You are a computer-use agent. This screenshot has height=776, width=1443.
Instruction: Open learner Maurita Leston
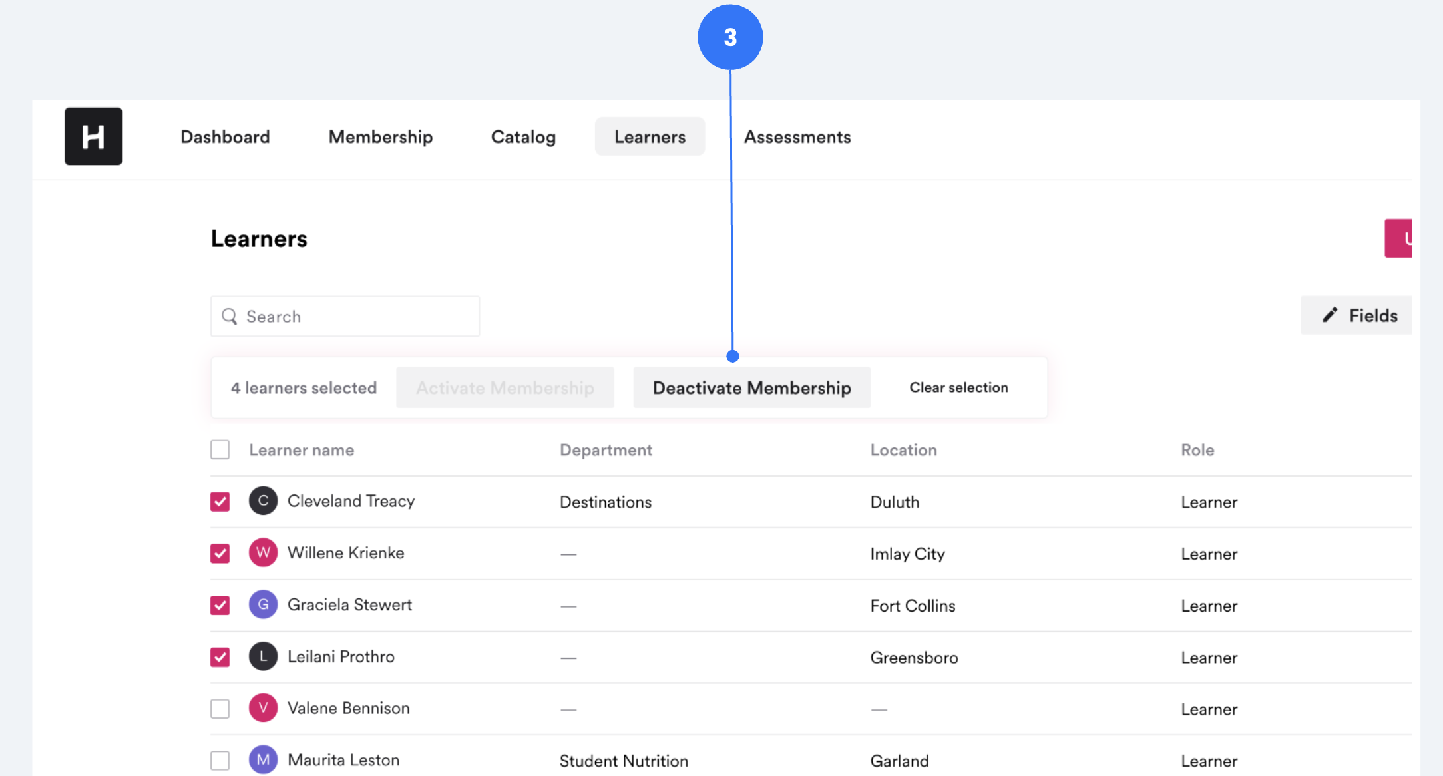343,760
